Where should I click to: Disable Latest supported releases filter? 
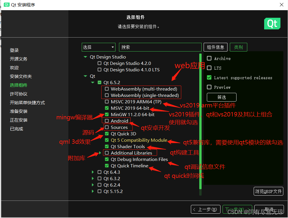(x=209, y=77)
